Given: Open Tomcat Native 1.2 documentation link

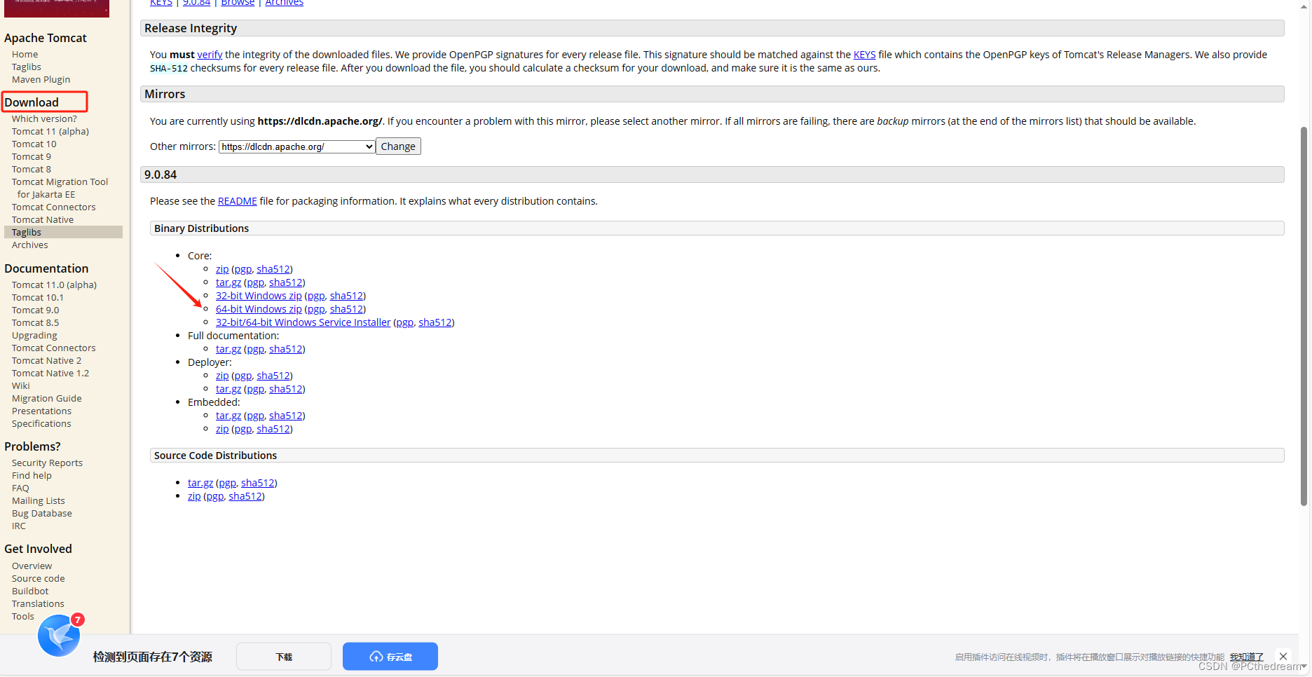Looking at the screenshot, I should click(50, 374).
